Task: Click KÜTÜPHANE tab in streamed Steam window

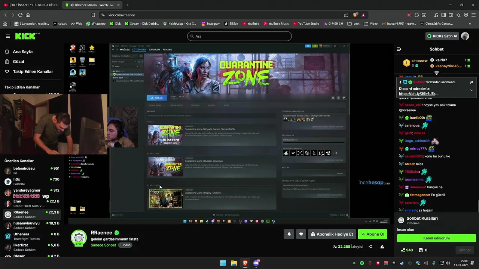Action: 139,49
